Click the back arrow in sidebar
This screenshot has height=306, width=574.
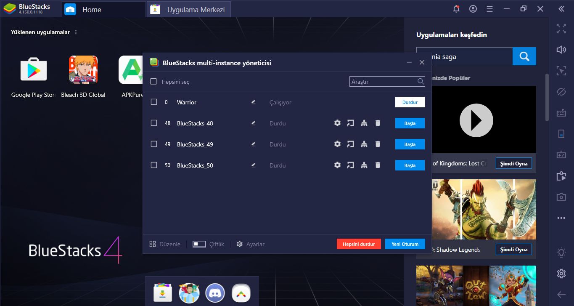tap(561, 295)
